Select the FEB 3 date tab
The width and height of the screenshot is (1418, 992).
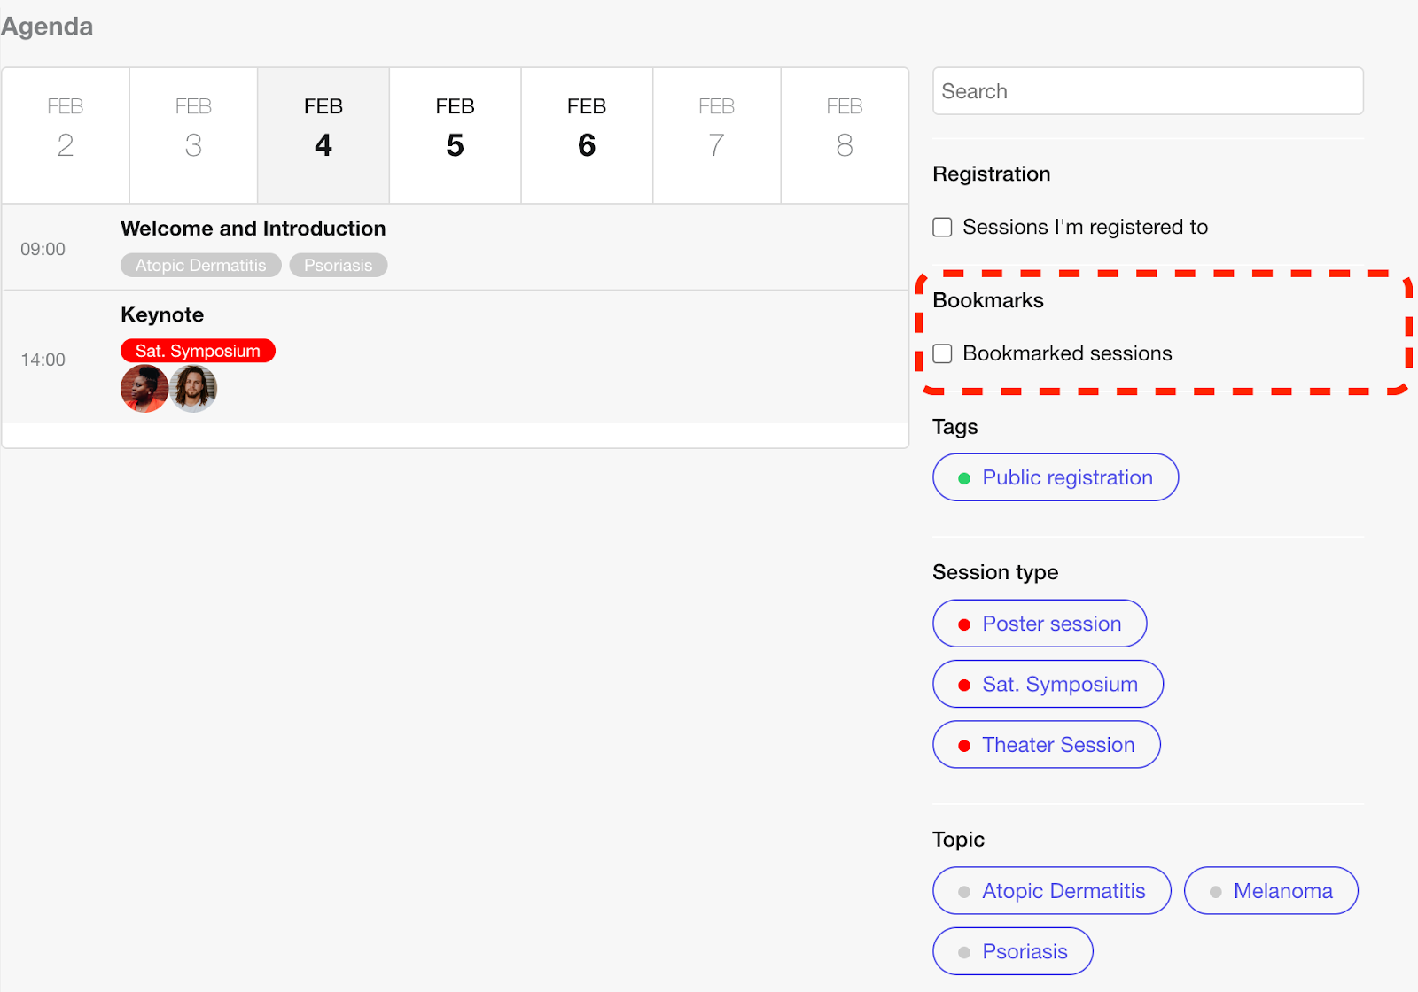pos(193,136)
